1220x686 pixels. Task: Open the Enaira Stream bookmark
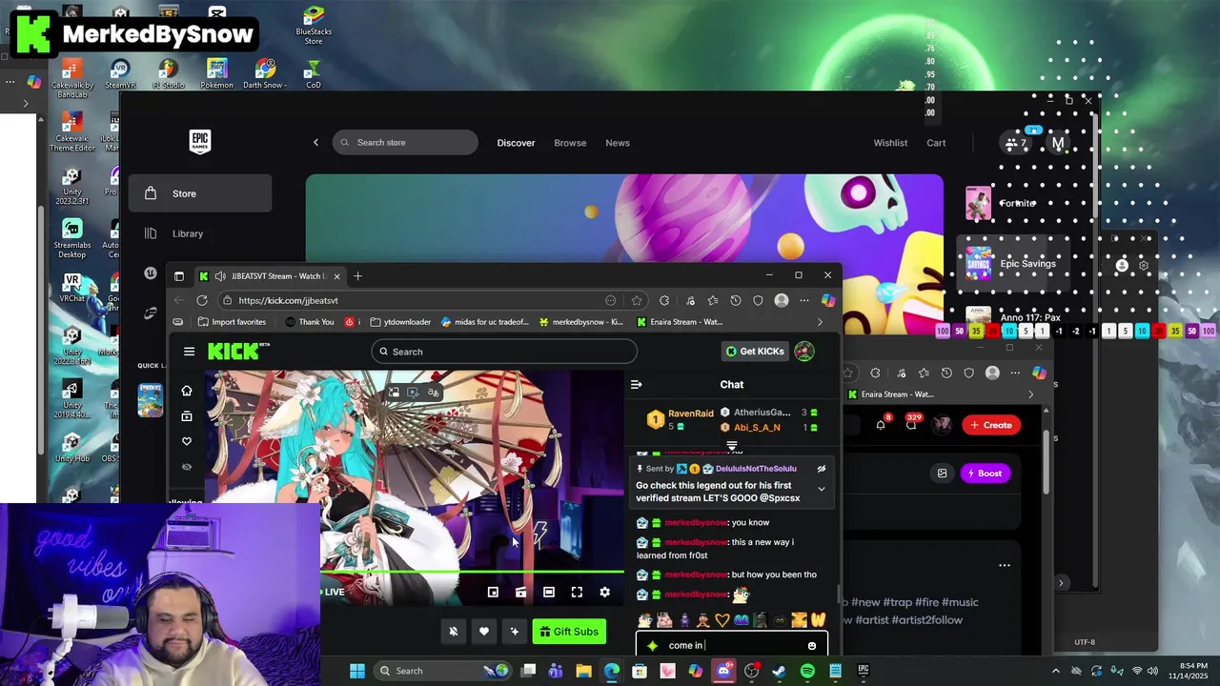coord(680,322)
